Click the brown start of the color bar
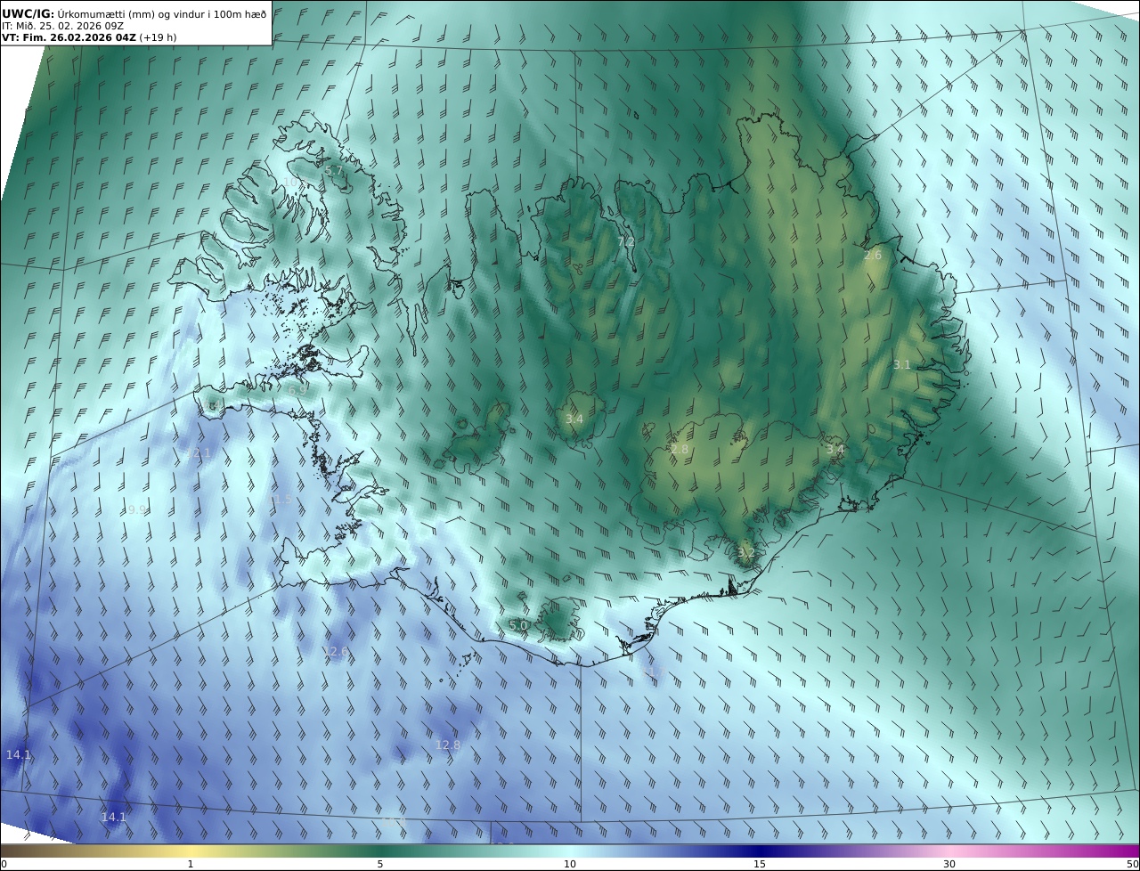 pos(11,851)
